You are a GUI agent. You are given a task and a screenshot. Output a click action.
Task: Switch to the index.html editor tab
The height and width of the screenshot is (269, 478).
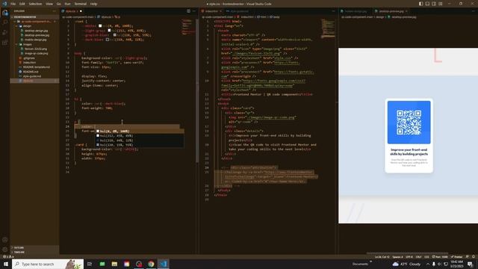point(211,11)
